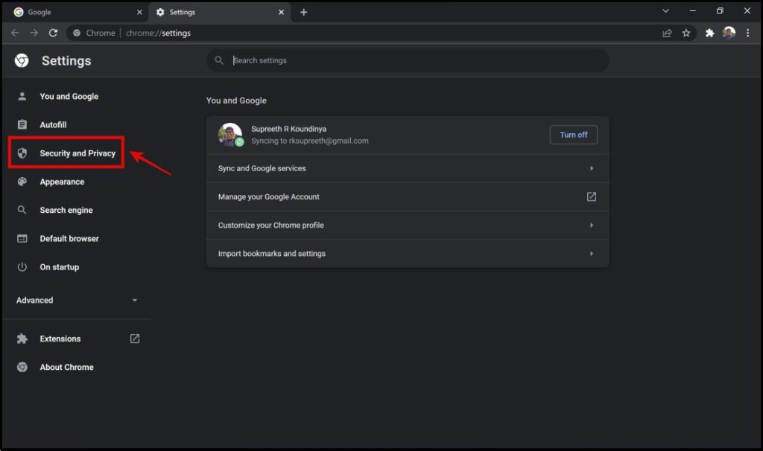Close the Google tab
Image resolution: width=763 pixels, height=451 pixels.
click(x=139, y=12)
